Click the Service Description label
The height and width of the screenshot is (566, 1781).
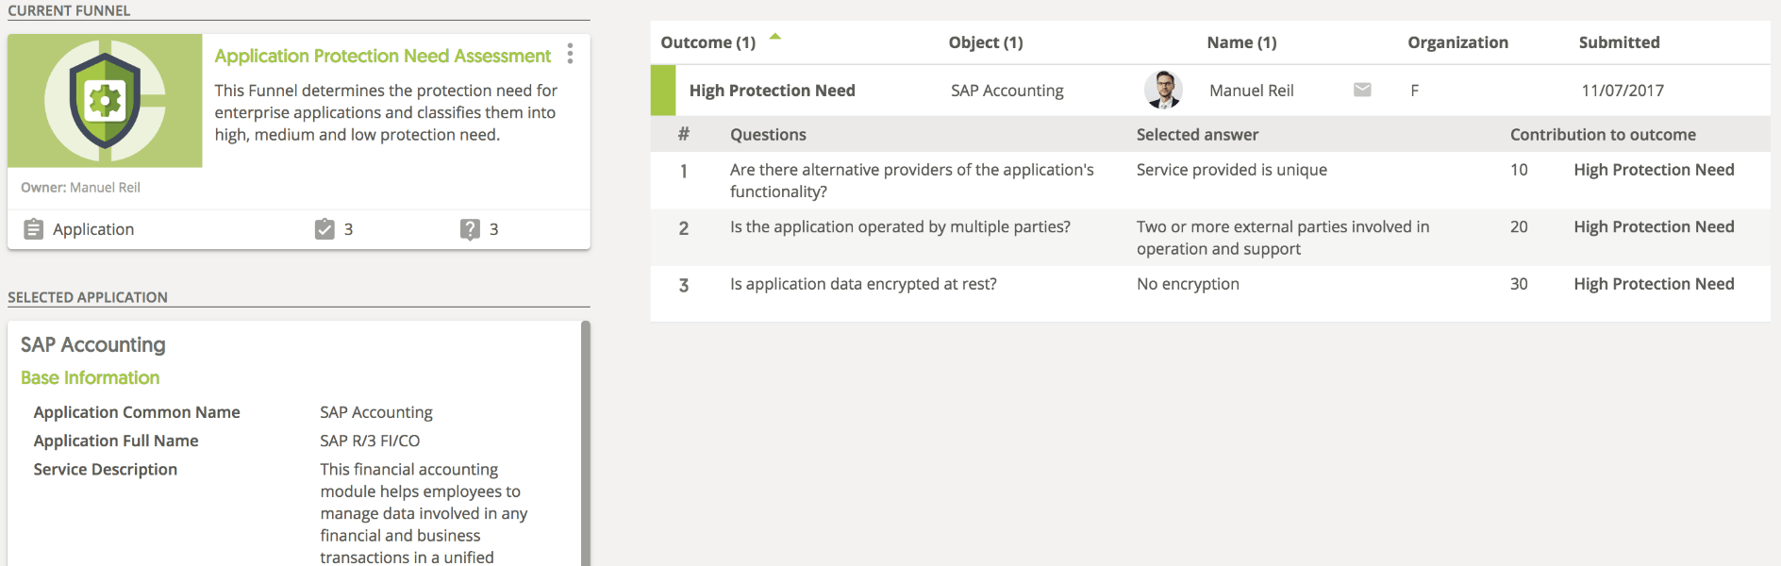105,469
